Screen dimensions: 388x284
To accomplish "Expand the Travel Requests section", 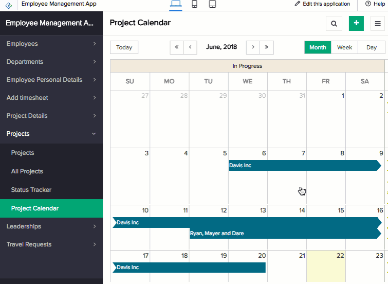I will (x=51, y=244).
